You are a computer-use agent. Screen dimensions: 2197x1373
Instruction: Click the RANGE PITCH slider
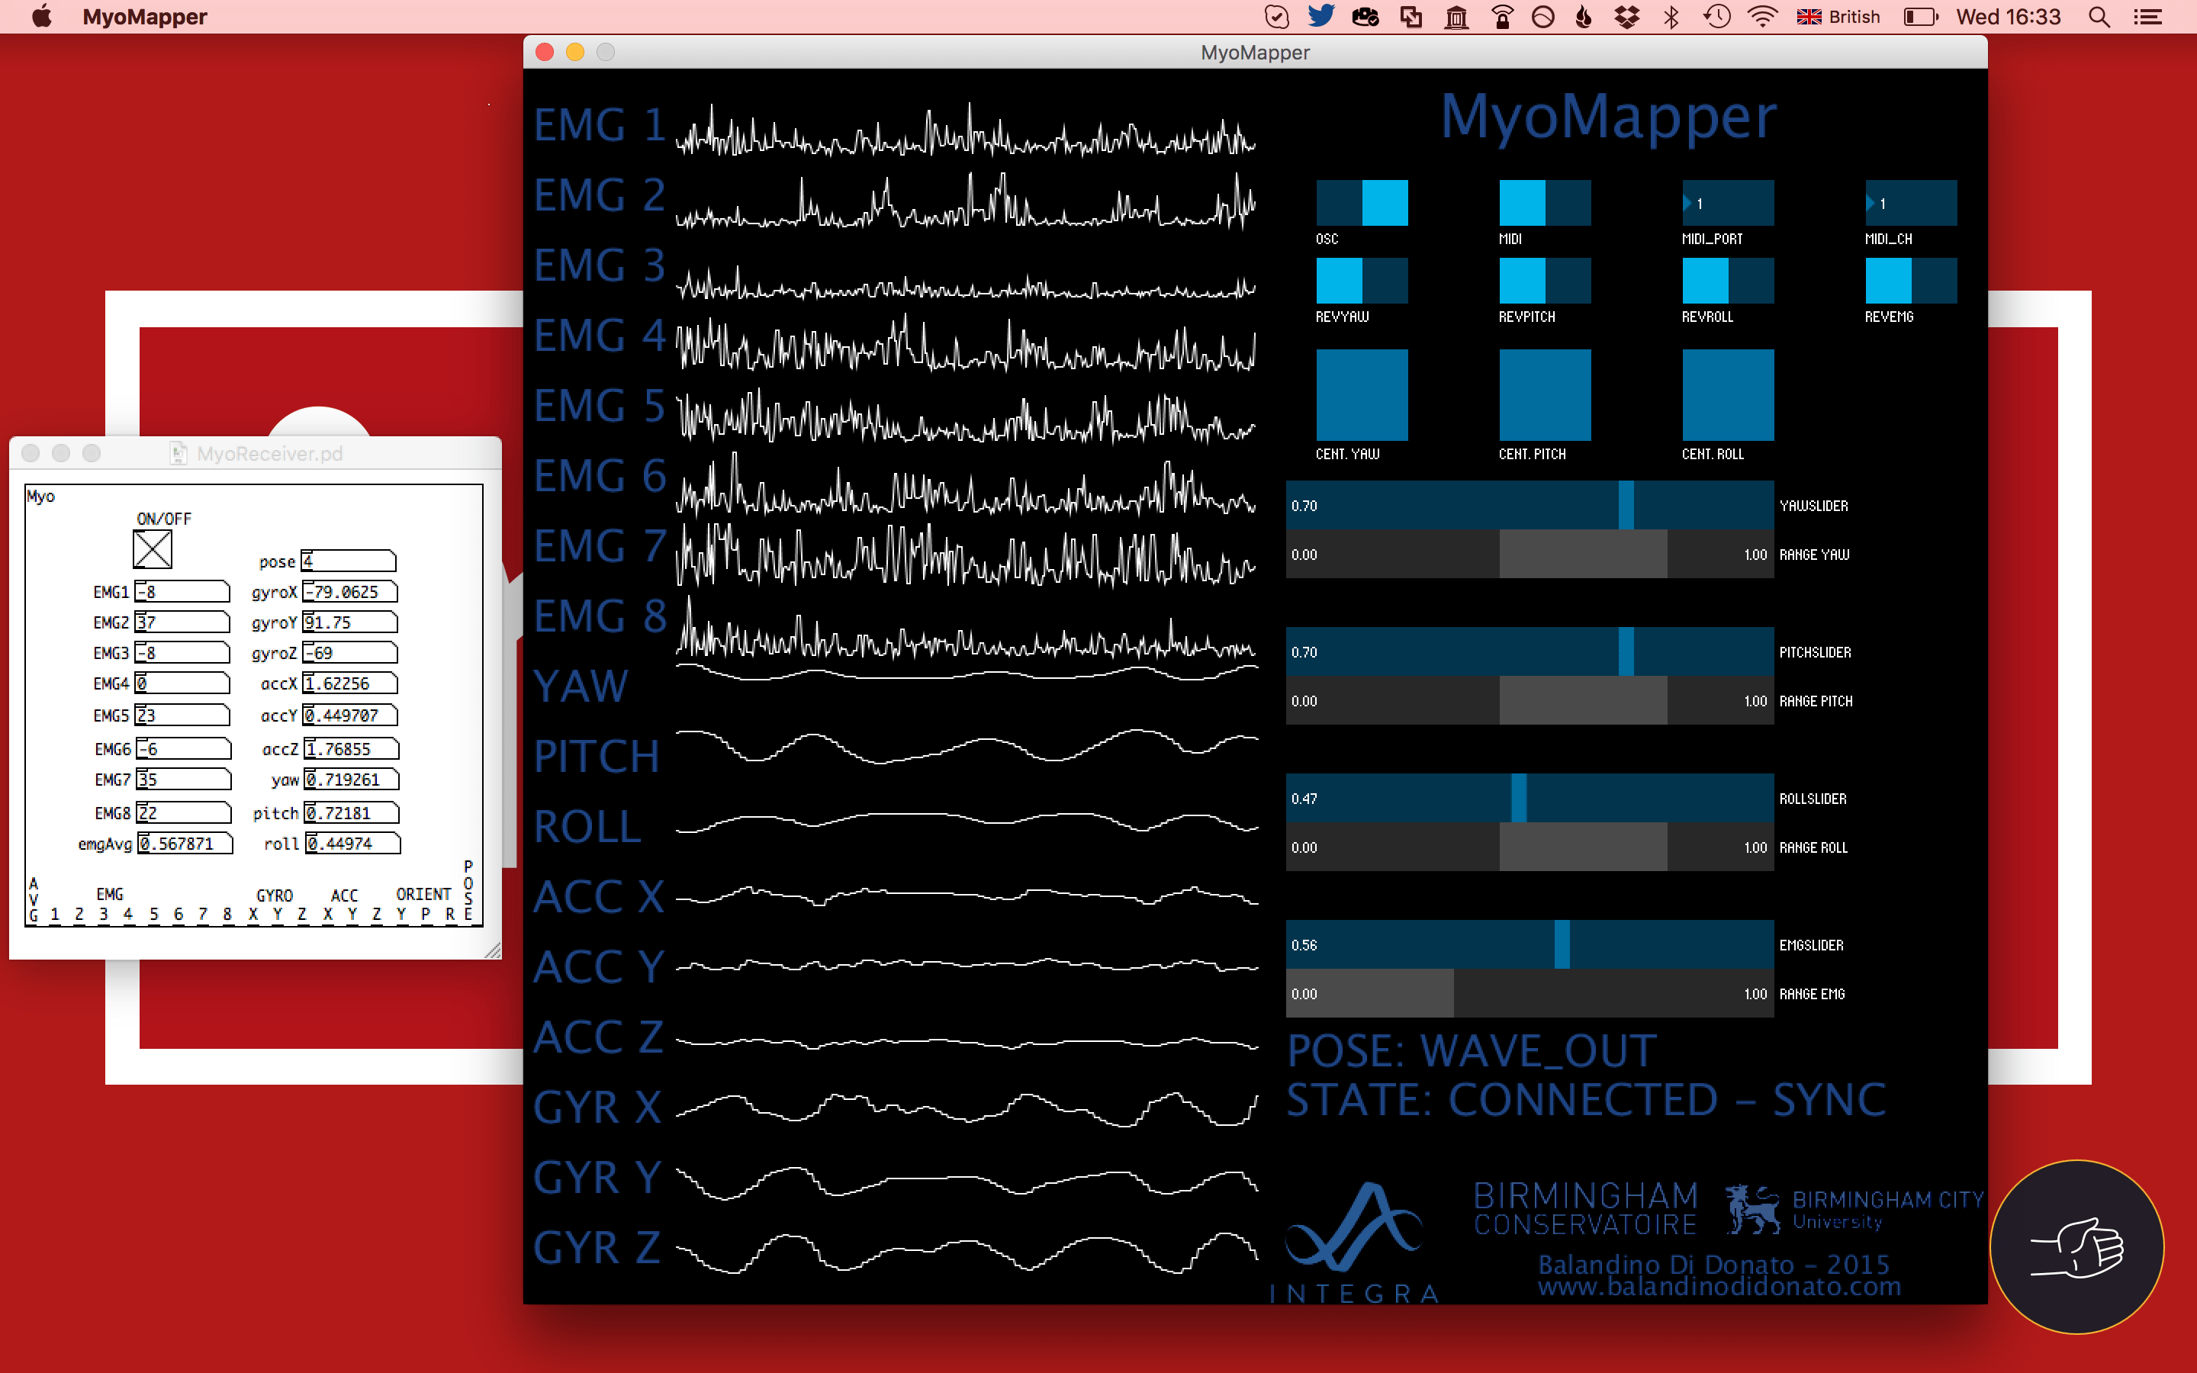pos(1530,701)
